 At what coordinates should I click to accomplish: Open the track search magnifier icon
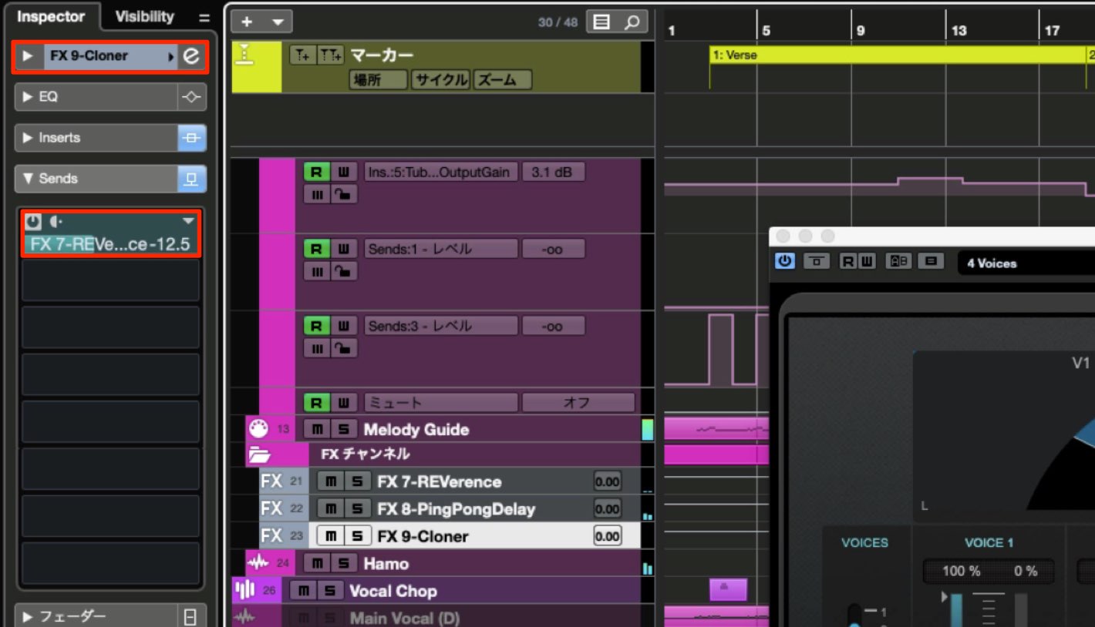click(x=632, y=22)
